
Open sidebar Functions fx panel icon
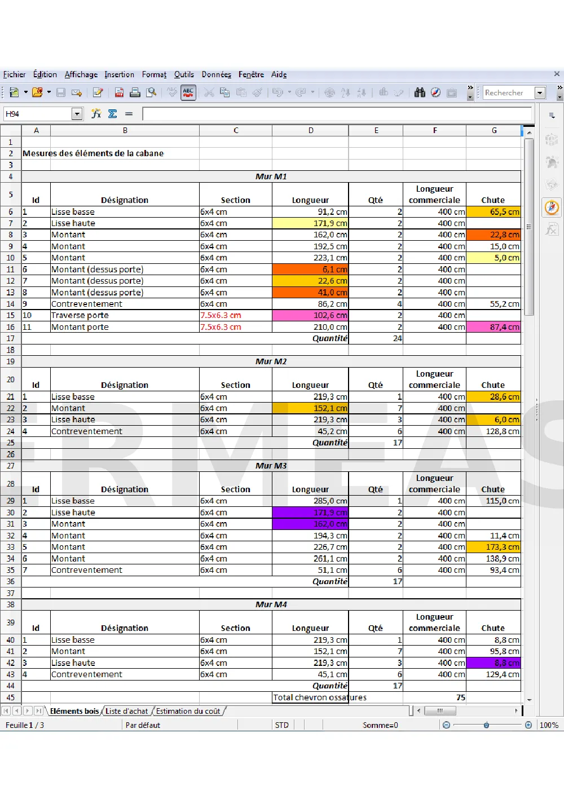point(552,229)
